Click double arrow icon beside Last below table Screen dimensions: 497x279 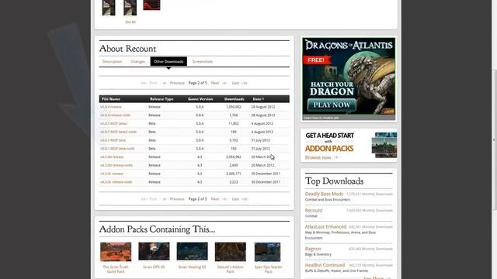tap(245, 199)
